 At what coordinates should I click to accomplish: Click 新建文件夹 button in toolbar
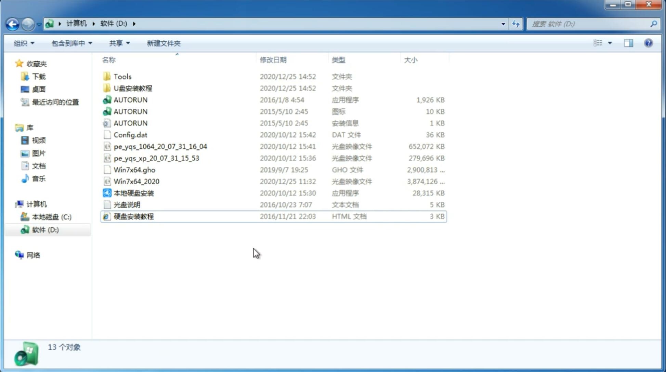pyautogui.click(x=163, y=43)
